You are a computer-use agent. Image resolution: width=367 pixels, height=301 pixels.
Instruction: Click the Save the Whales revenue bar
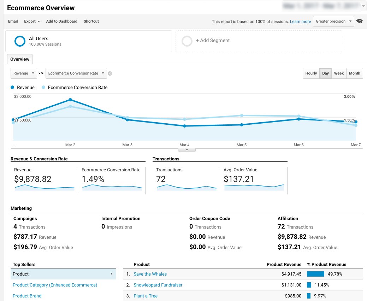click(315, 274)
